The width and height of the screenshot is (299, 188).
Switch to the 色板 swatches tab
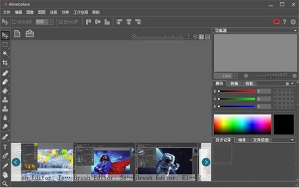(x=234, y=84)
